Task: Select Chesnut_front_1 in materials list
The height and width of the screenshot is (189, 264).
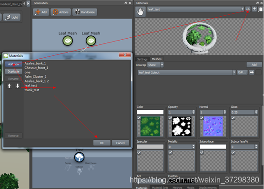Action: 36,68
